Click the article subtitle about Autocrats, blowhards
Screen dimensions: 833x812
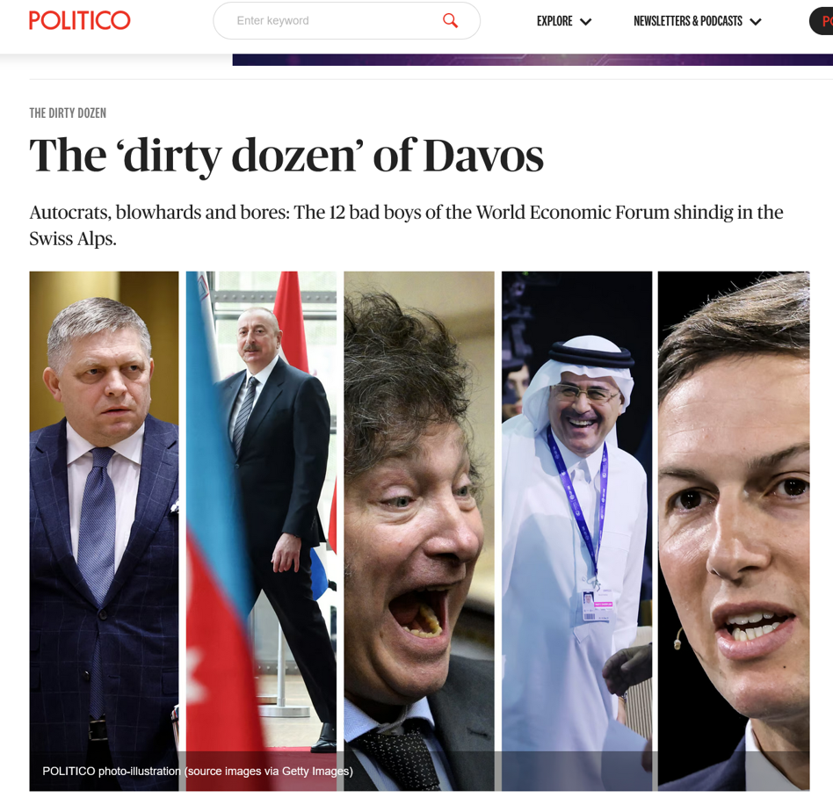406,225
